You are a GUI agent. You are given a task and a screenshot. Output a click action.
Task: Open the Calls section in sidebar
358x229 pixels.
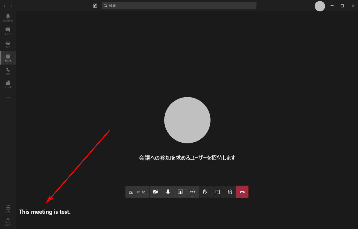[x=8, y=71]
